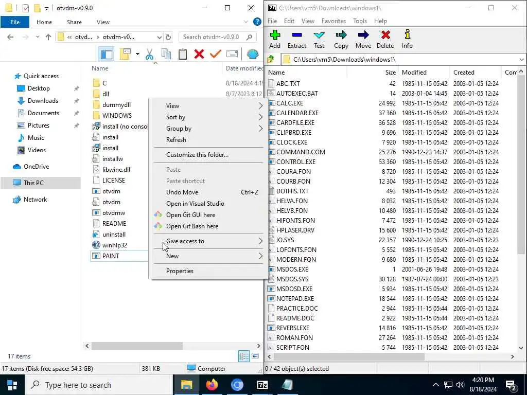Screen dimensions: 527x395
Task: Switch to the Details view icon in Explorer status bar
Action: click(243, 356)
